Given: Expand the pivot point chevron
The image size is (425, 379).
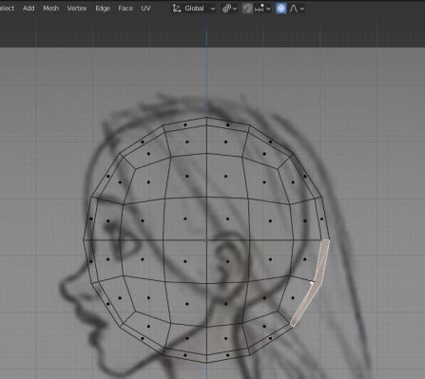Looking at the screenshot, I should click(x=235, y=9).
